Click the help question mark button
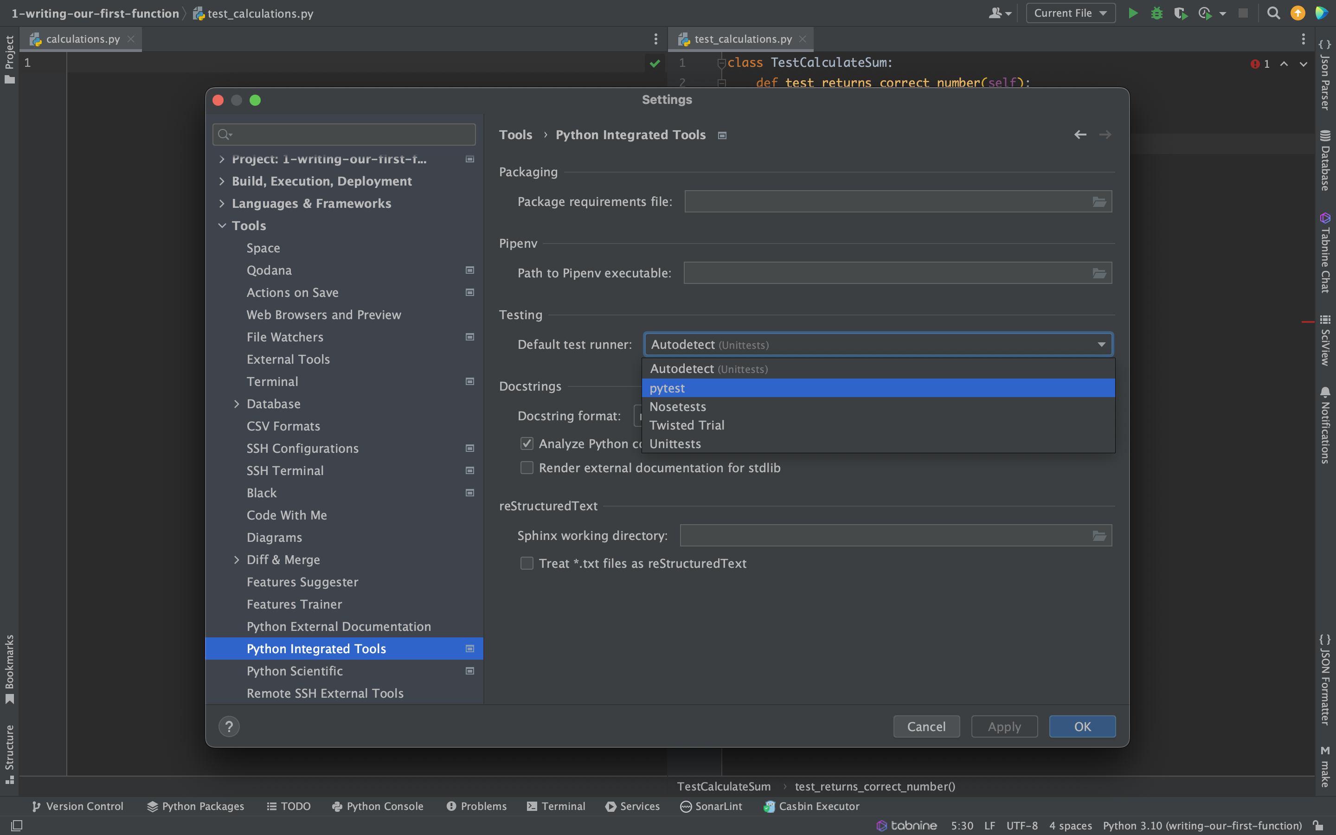 point(229,726)
